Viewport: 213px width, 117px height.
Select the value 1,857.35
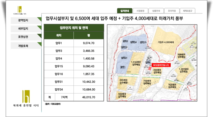tap(88, 74)
